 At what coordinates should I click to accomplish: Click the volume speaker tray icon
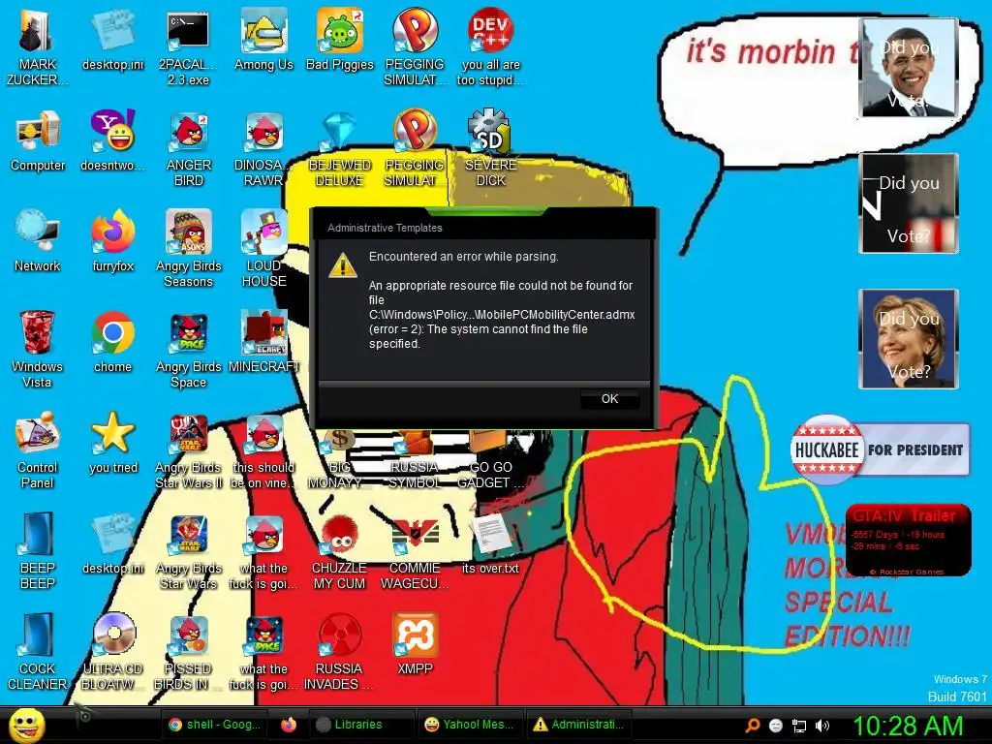[x=822, y=727]
